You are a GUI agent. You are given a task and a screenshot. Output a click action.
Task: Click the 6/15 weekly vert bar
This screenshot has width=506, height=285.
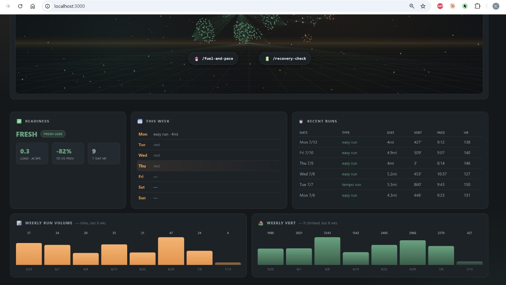[356, 259]
